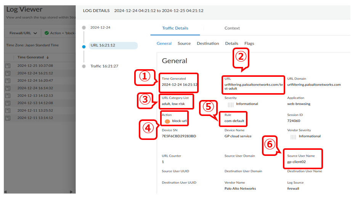Image resolution: width=363 pixels, height=200 pixels.
Task: Select Traffic 16:21:27 timeline entry
Action: click(104, 66)
